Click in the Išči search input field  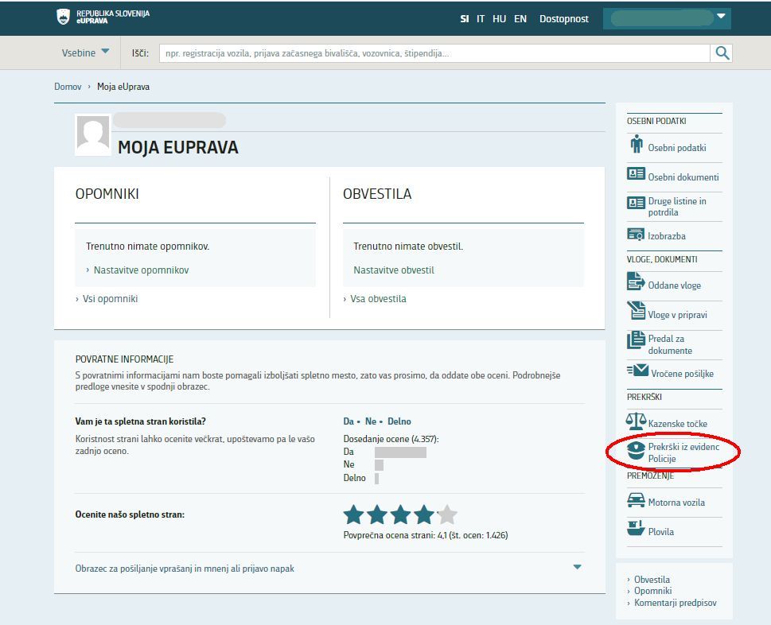434,53
